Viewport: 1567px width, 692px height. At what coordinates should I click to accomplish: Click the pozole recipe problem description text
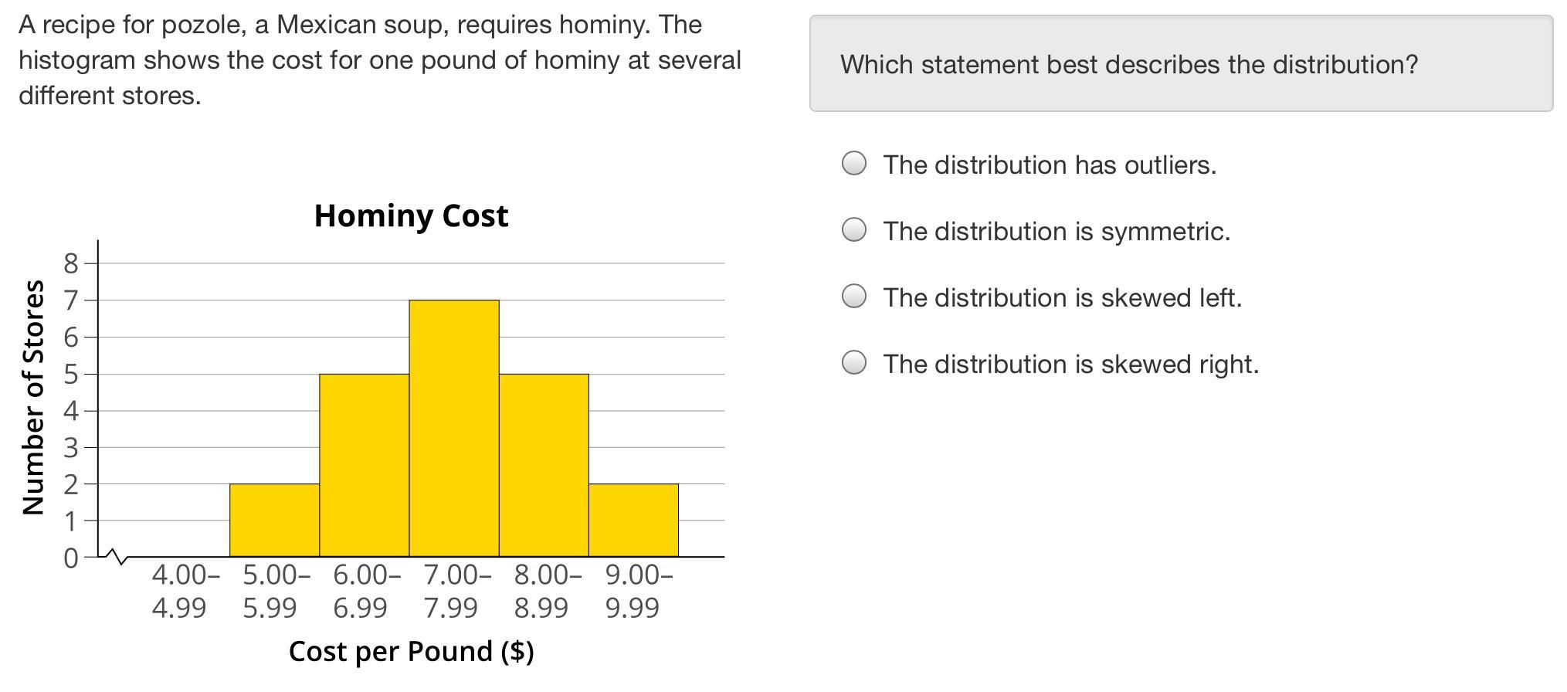tap(379, 60)
